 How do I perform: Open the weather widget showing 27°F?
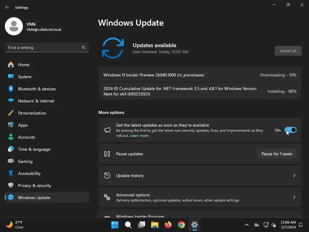click(x=15, y=225)
